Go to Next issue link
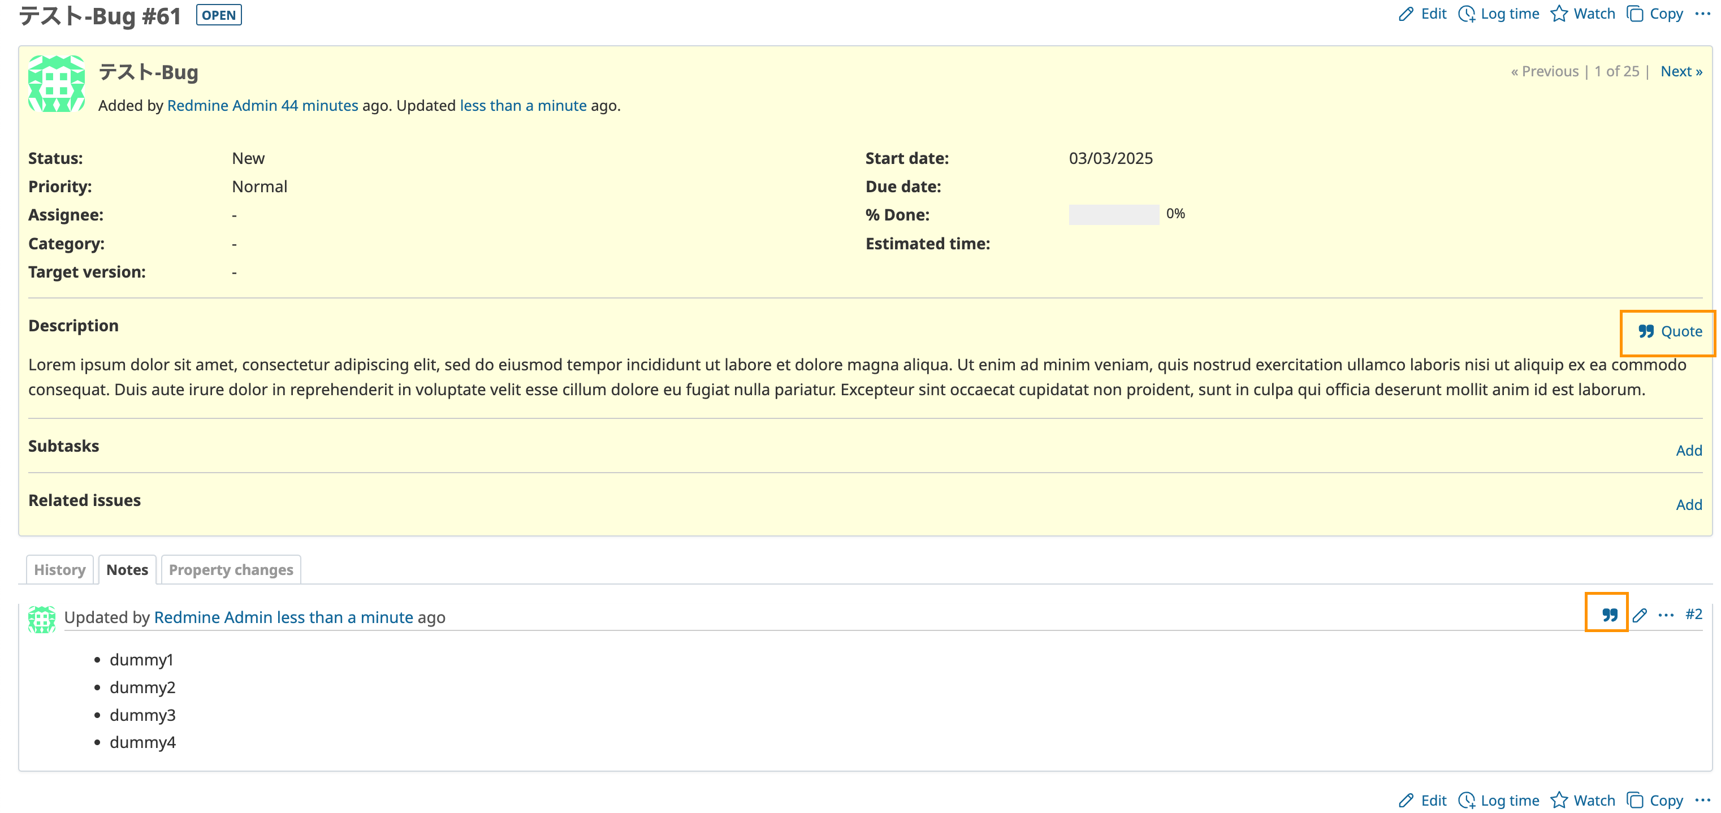Viewport: 1721px width, 813px height. click(x=1681, y=71)
